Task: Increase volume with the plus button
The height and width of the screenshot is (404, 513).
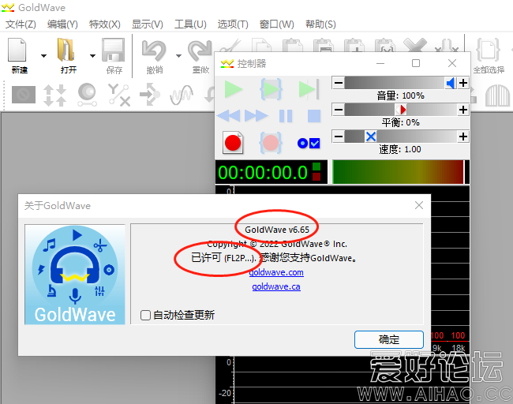Action: (463, 83)
